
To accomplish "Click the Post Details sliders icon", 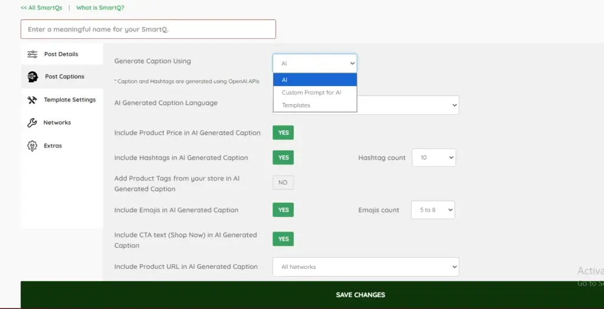I will (x=32, y=54).
